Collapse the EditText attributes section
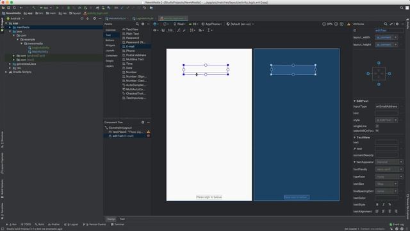The width and height of the screenshot is (410, 231). coord(355,101)
